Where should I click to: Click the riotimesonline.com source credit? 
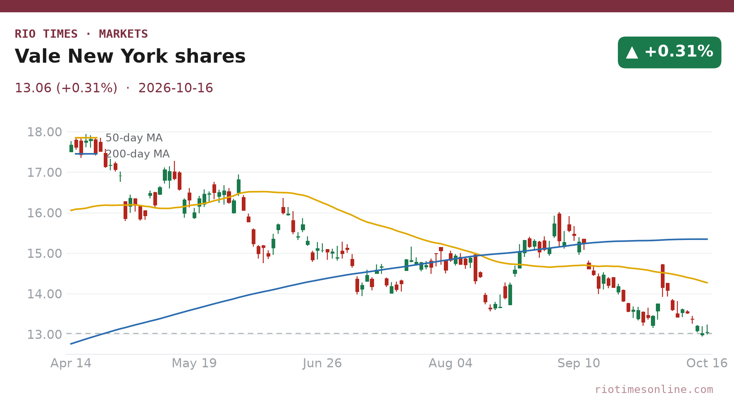click(654, 389)
